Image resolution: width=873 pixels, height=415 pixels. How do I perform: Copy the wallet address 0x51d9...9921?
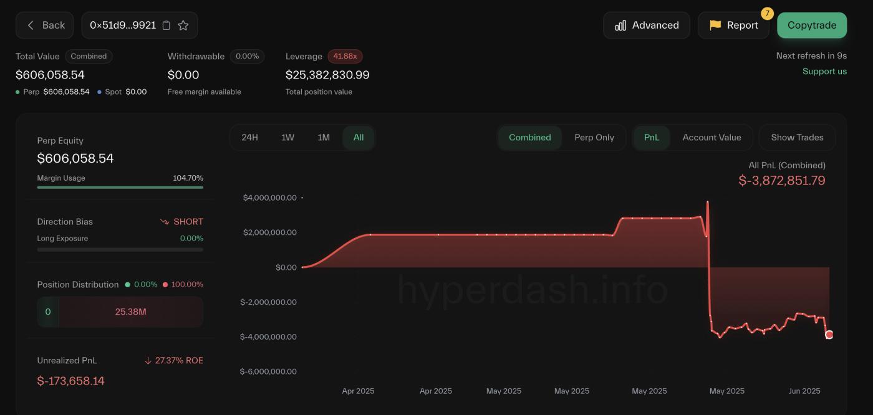click(x=166, y=25)
